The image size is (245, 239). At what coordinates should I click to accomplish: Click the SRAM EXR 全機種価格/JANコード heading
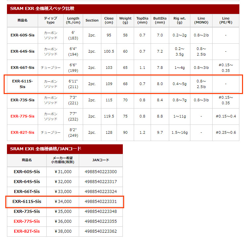pyautogui.click(x=46, y=149)
